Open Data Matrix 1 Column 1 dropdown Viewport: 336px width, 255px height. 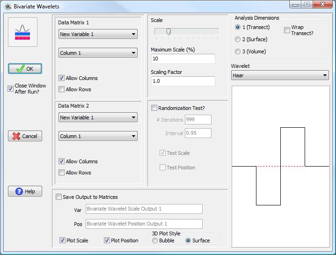tap(98, 53)
